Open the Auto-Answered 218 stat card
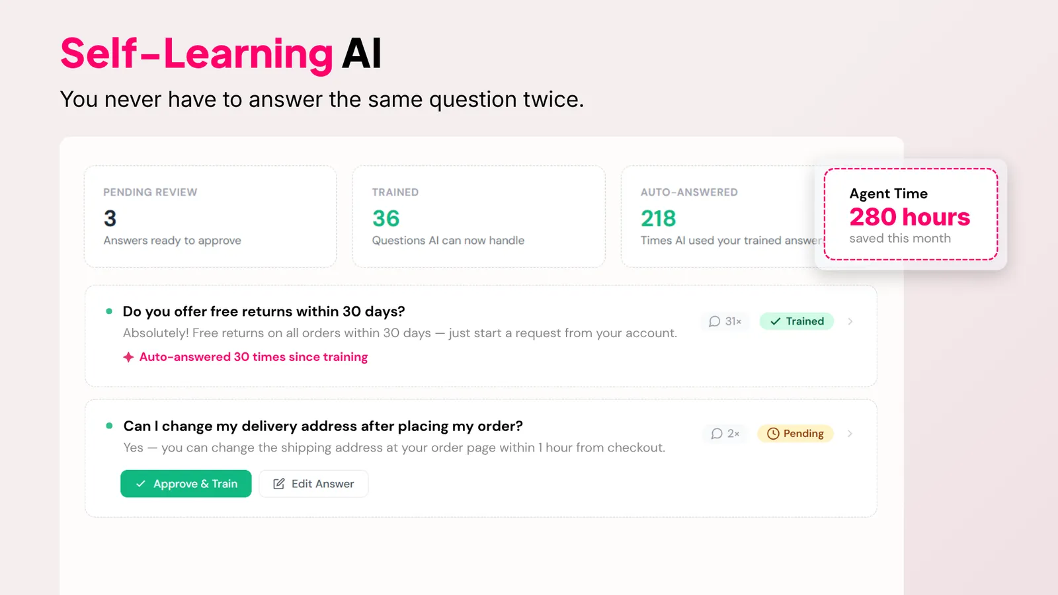 click(x=721, y=217)
